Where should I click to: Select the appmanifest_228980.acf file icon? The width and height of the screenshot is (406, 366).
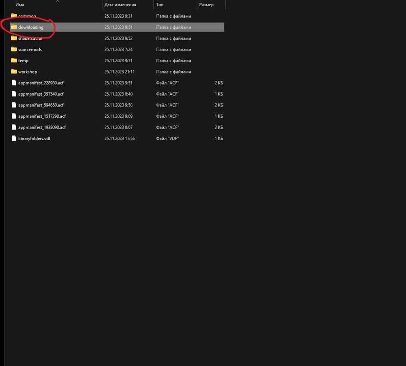click(14, 83)
